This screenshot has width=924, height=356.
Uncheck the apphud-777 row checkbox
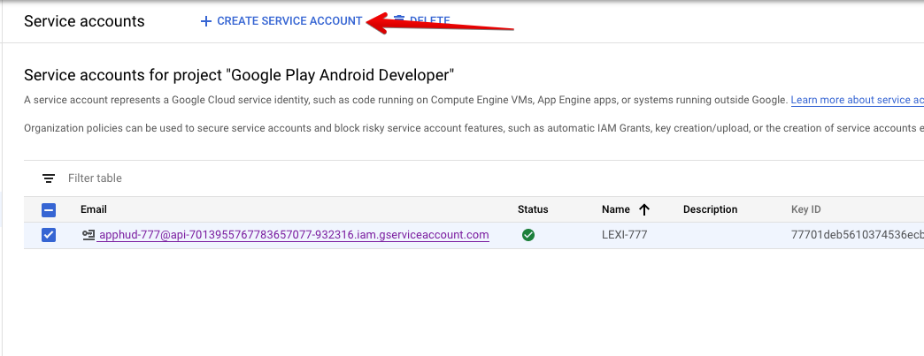49,235
